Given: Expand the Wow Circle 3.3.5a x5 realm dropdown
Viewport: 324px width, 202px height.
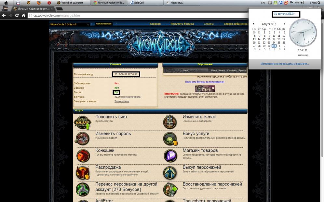Looking at the screenshot, I should pyautogui.click(x=88, y=25).
